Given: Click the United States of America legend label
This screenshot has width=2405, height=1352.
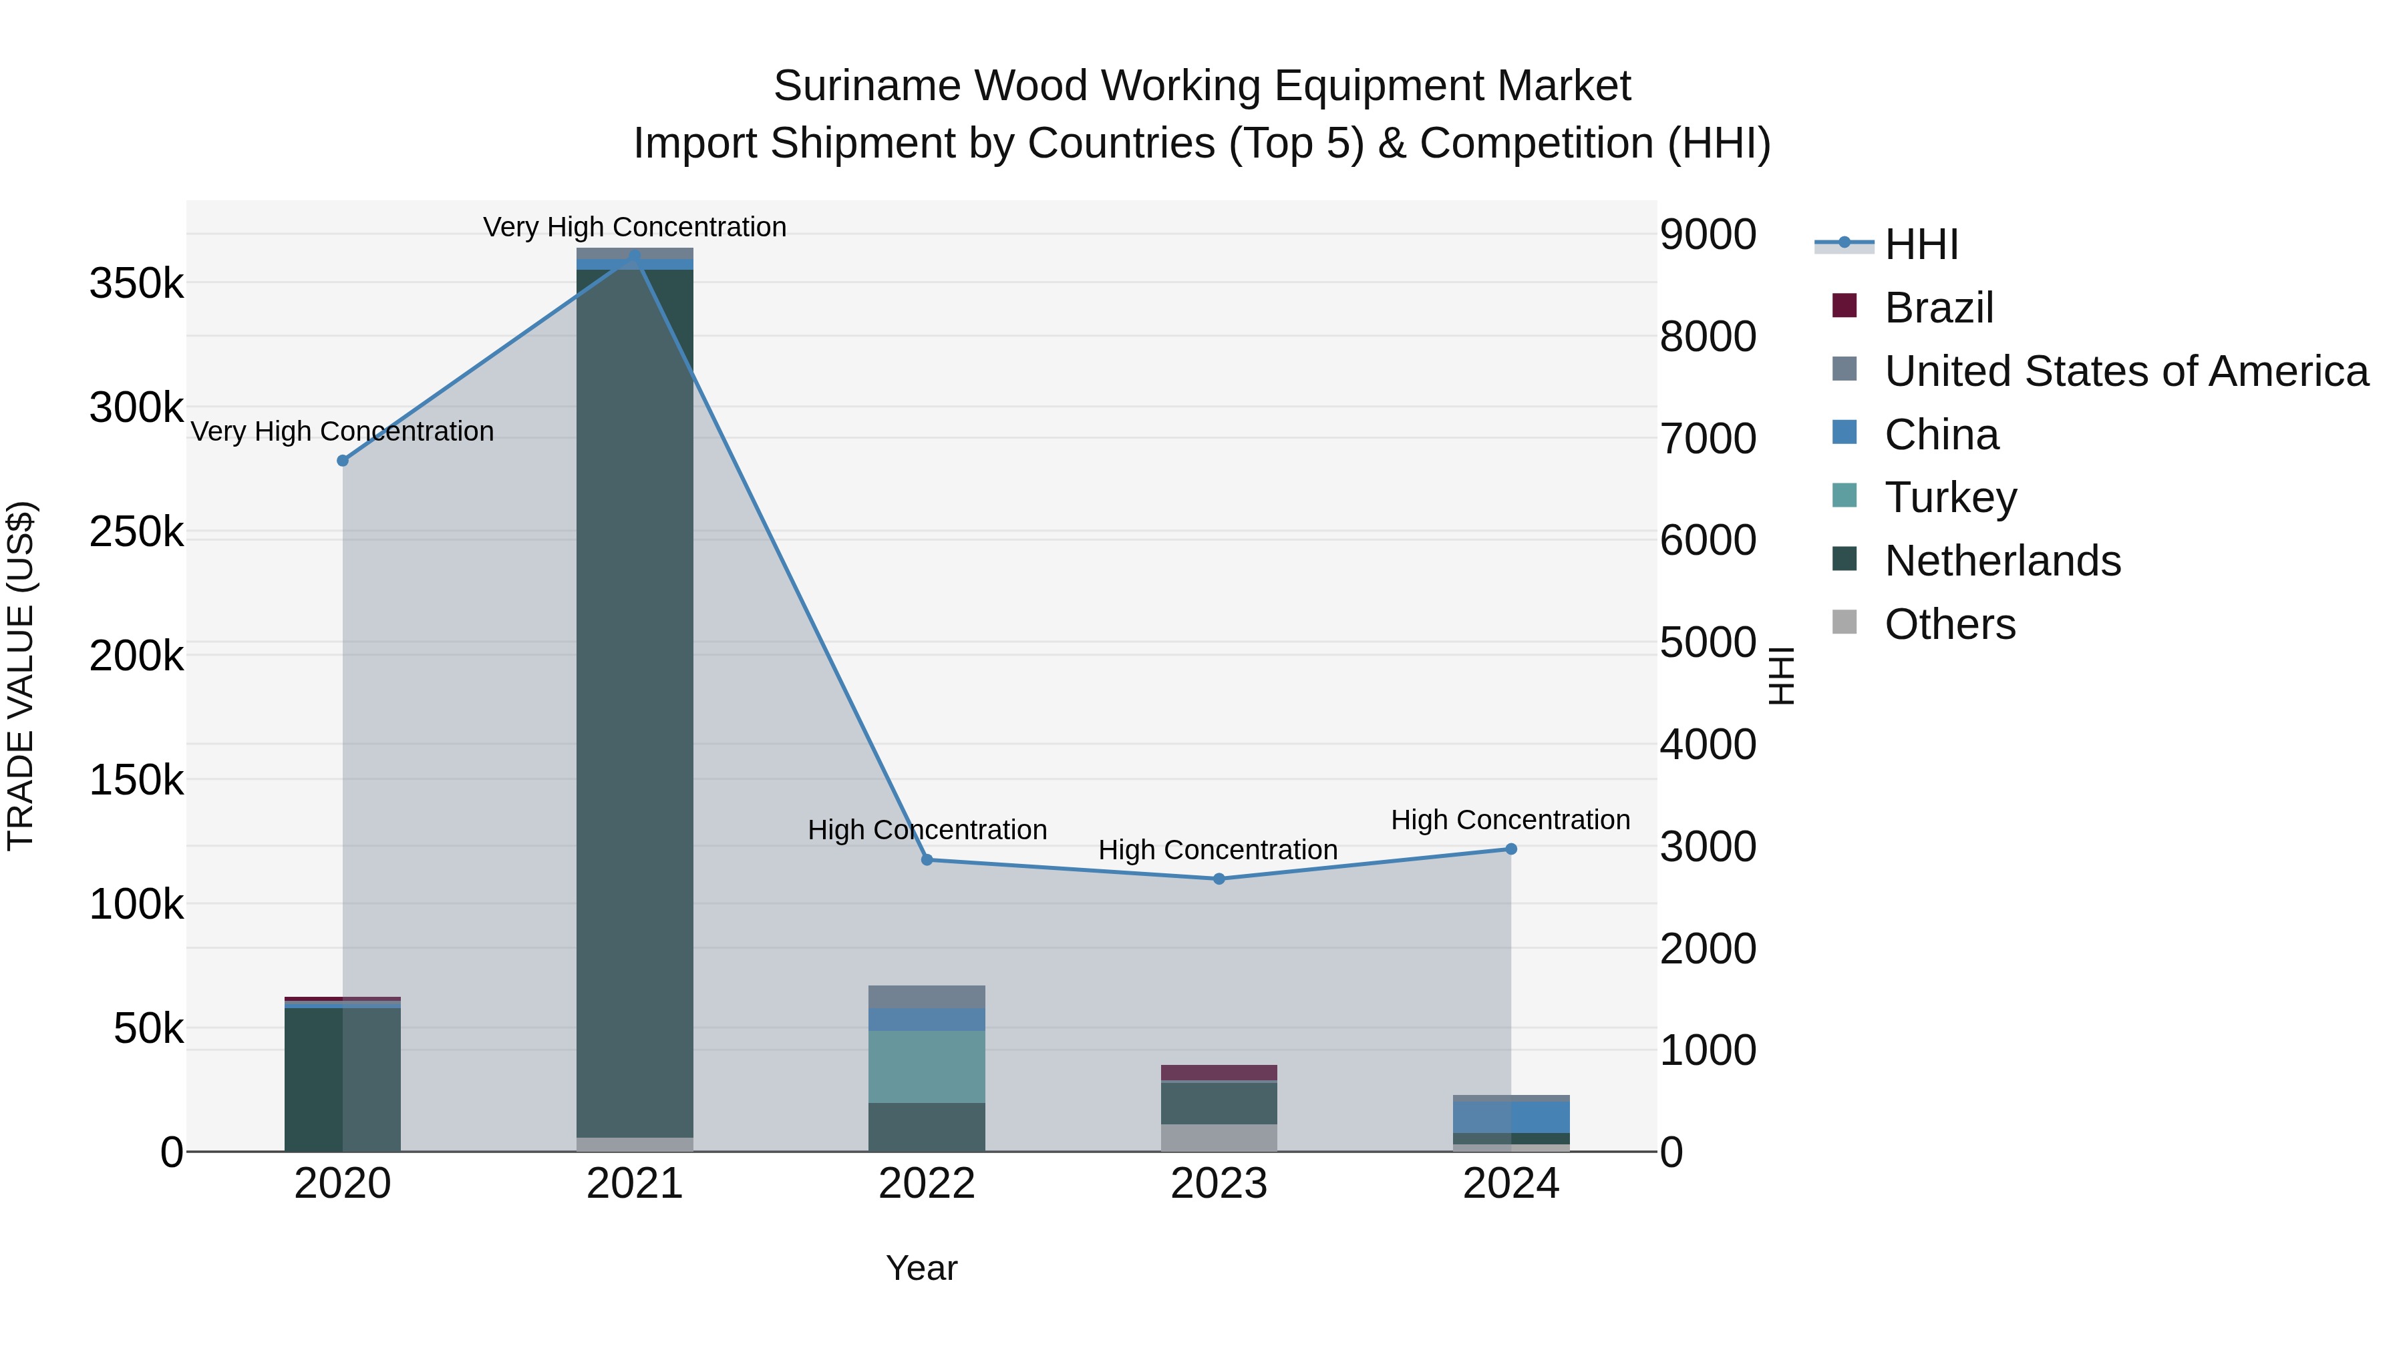Looking at the screenshot, I should (x=2127, y=371).
